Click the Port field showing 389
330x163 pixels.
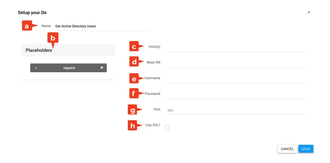coord(235,110)
